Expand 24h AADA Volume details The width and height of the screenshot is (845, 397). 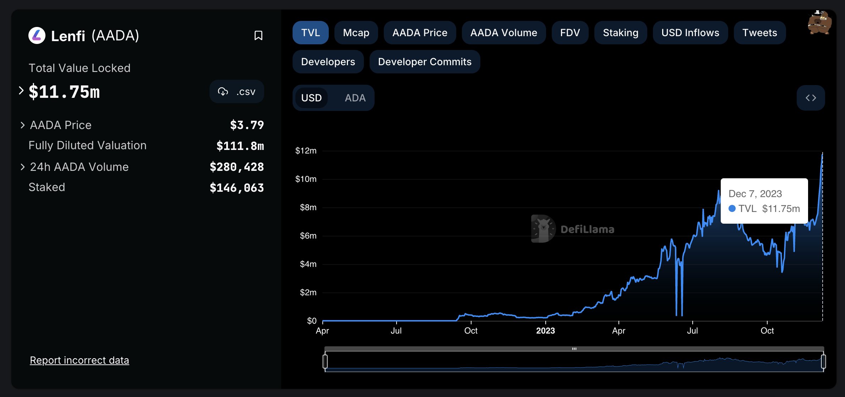coord(22,167)
